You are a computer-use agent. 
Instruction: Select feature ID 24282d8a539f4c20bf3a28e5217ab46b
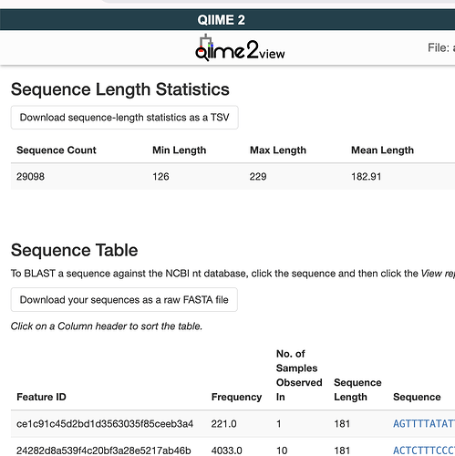(x=104, y=451)
